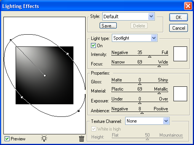Click the Ambience value 8
Image resolution: width=194 pixels, height=145 pixels.
point(140,109)
